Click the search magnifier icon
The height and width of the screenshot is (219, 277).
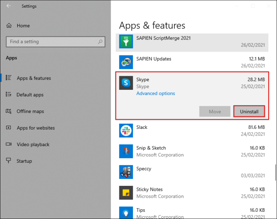coord(101,42)
